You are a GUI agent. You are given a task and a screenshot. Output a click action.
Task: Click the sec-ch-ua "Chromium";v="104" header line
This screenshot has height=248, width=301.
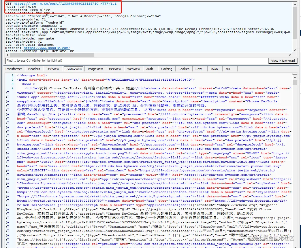tap(83, 16)
